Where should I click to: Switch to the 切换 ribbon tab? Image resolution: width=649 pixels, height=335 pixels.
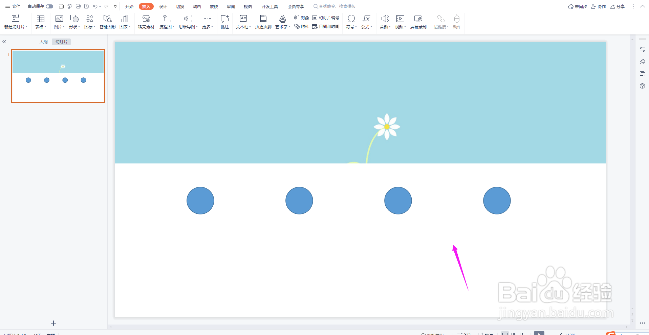point(180,6)
